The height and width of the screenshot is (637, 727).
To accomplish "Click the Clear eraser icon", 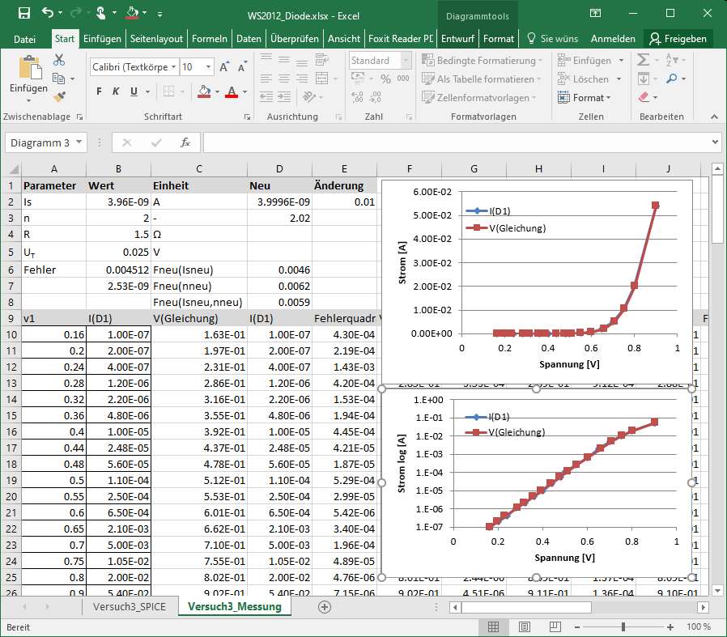I will 644,97.
